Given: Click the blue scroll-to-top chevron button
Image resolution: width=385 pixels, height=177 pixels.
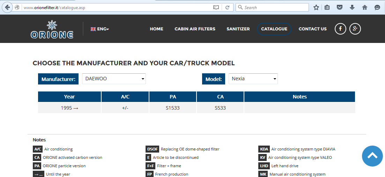Looking at the screenshot, I should pos(372,156).
